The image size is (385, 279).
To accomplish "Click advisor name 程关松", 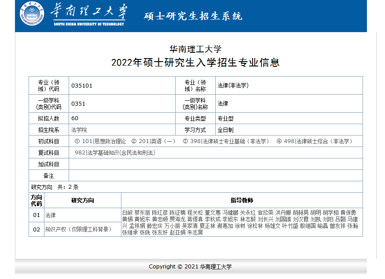I will tap(195, 213).
